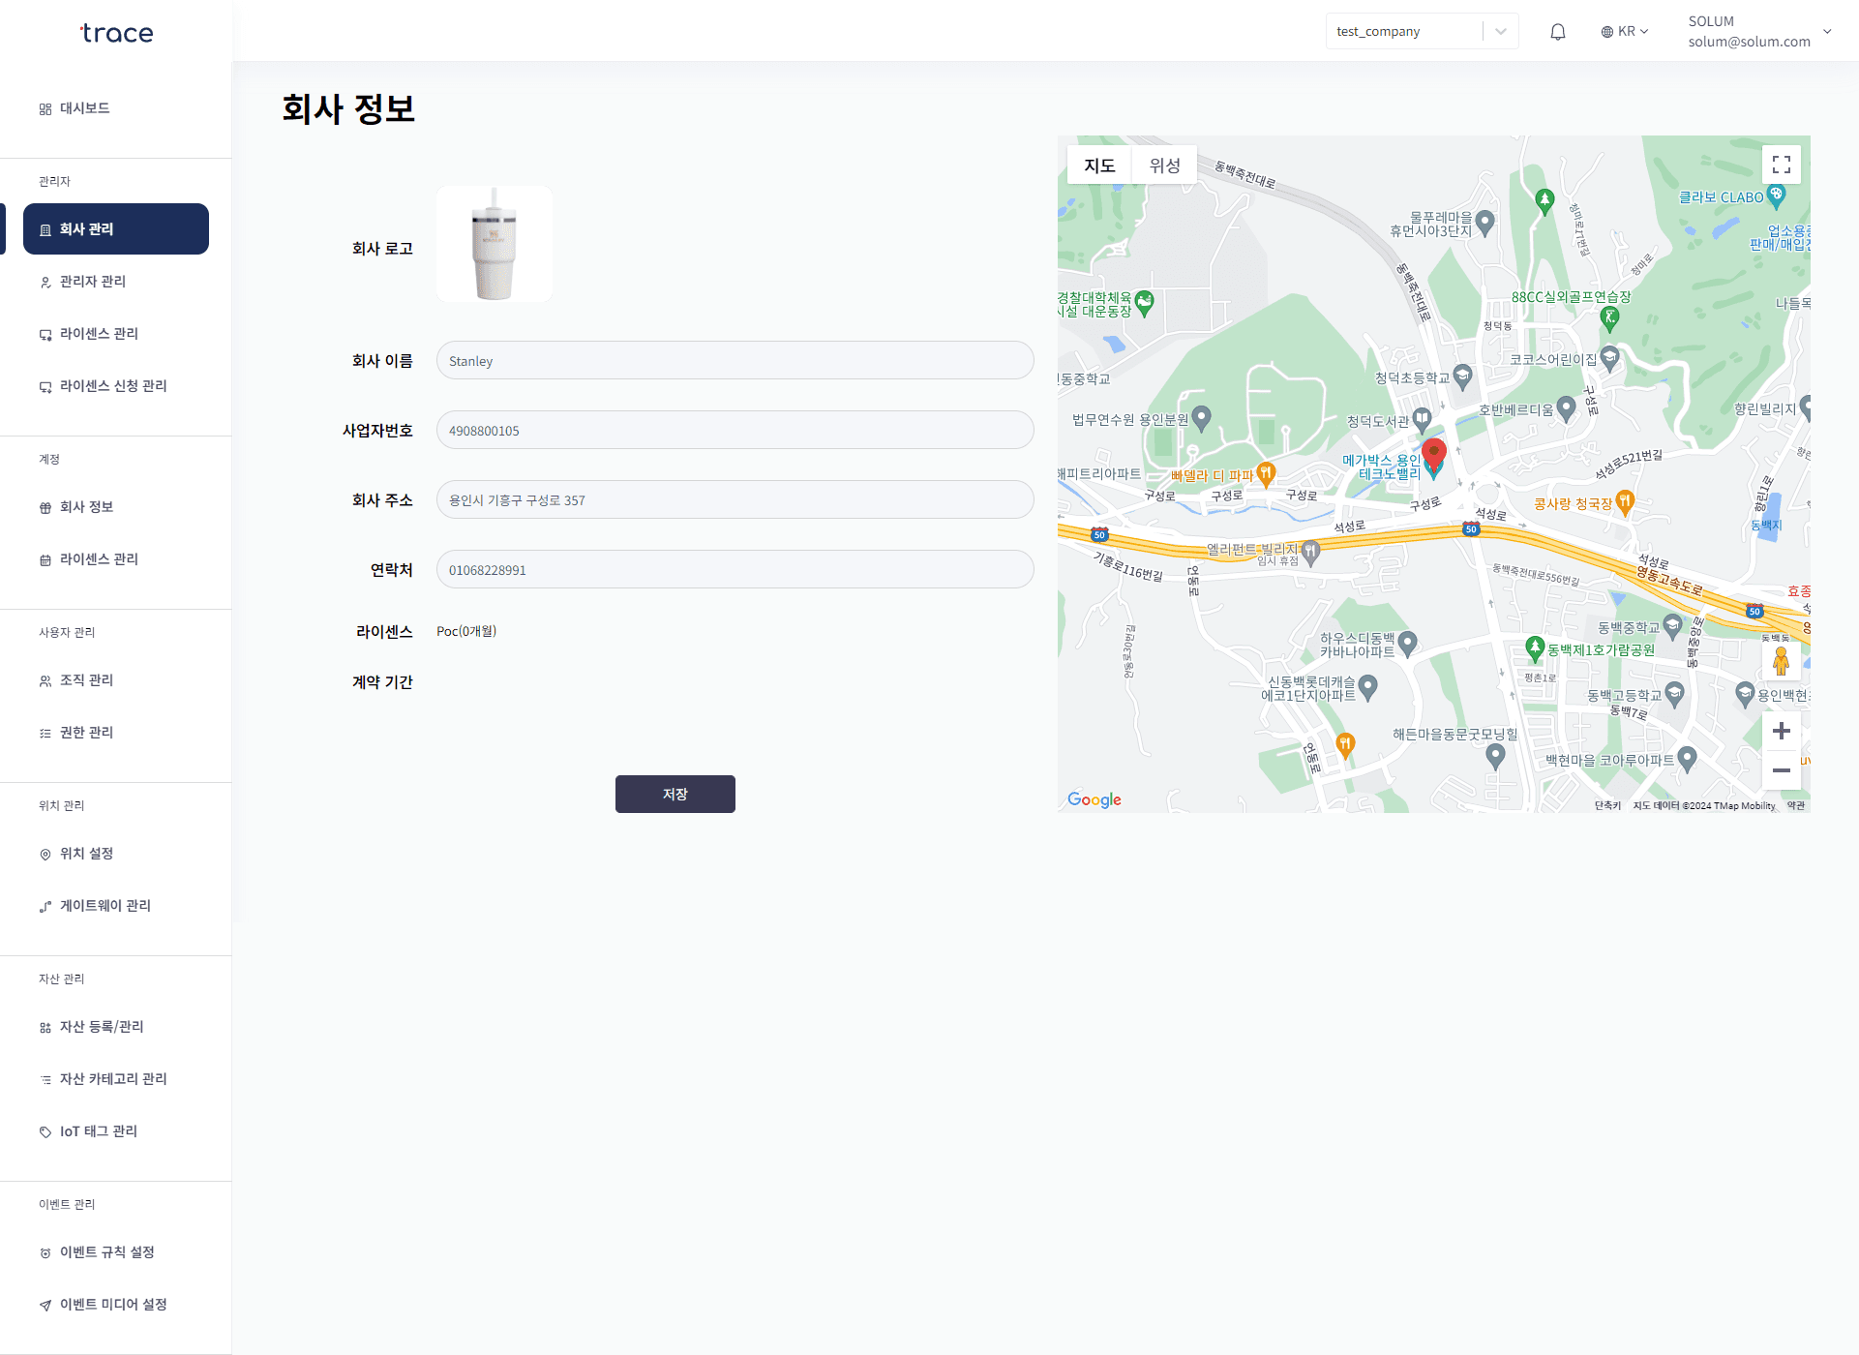Image resolution: width=1859 pixels, height=1355 pixels.
Task: Select IoT 태그 관리 menu item
Action: 98,1131
